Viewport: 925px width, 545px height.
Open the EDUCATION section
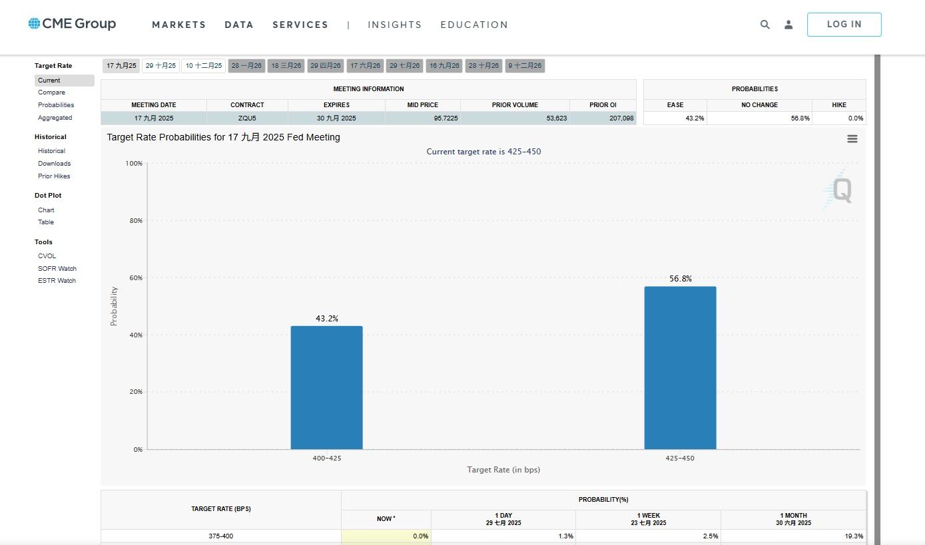473,25
